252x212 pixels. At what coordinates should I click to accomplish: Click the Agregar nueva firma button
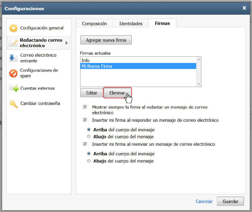tap(106, 40)
